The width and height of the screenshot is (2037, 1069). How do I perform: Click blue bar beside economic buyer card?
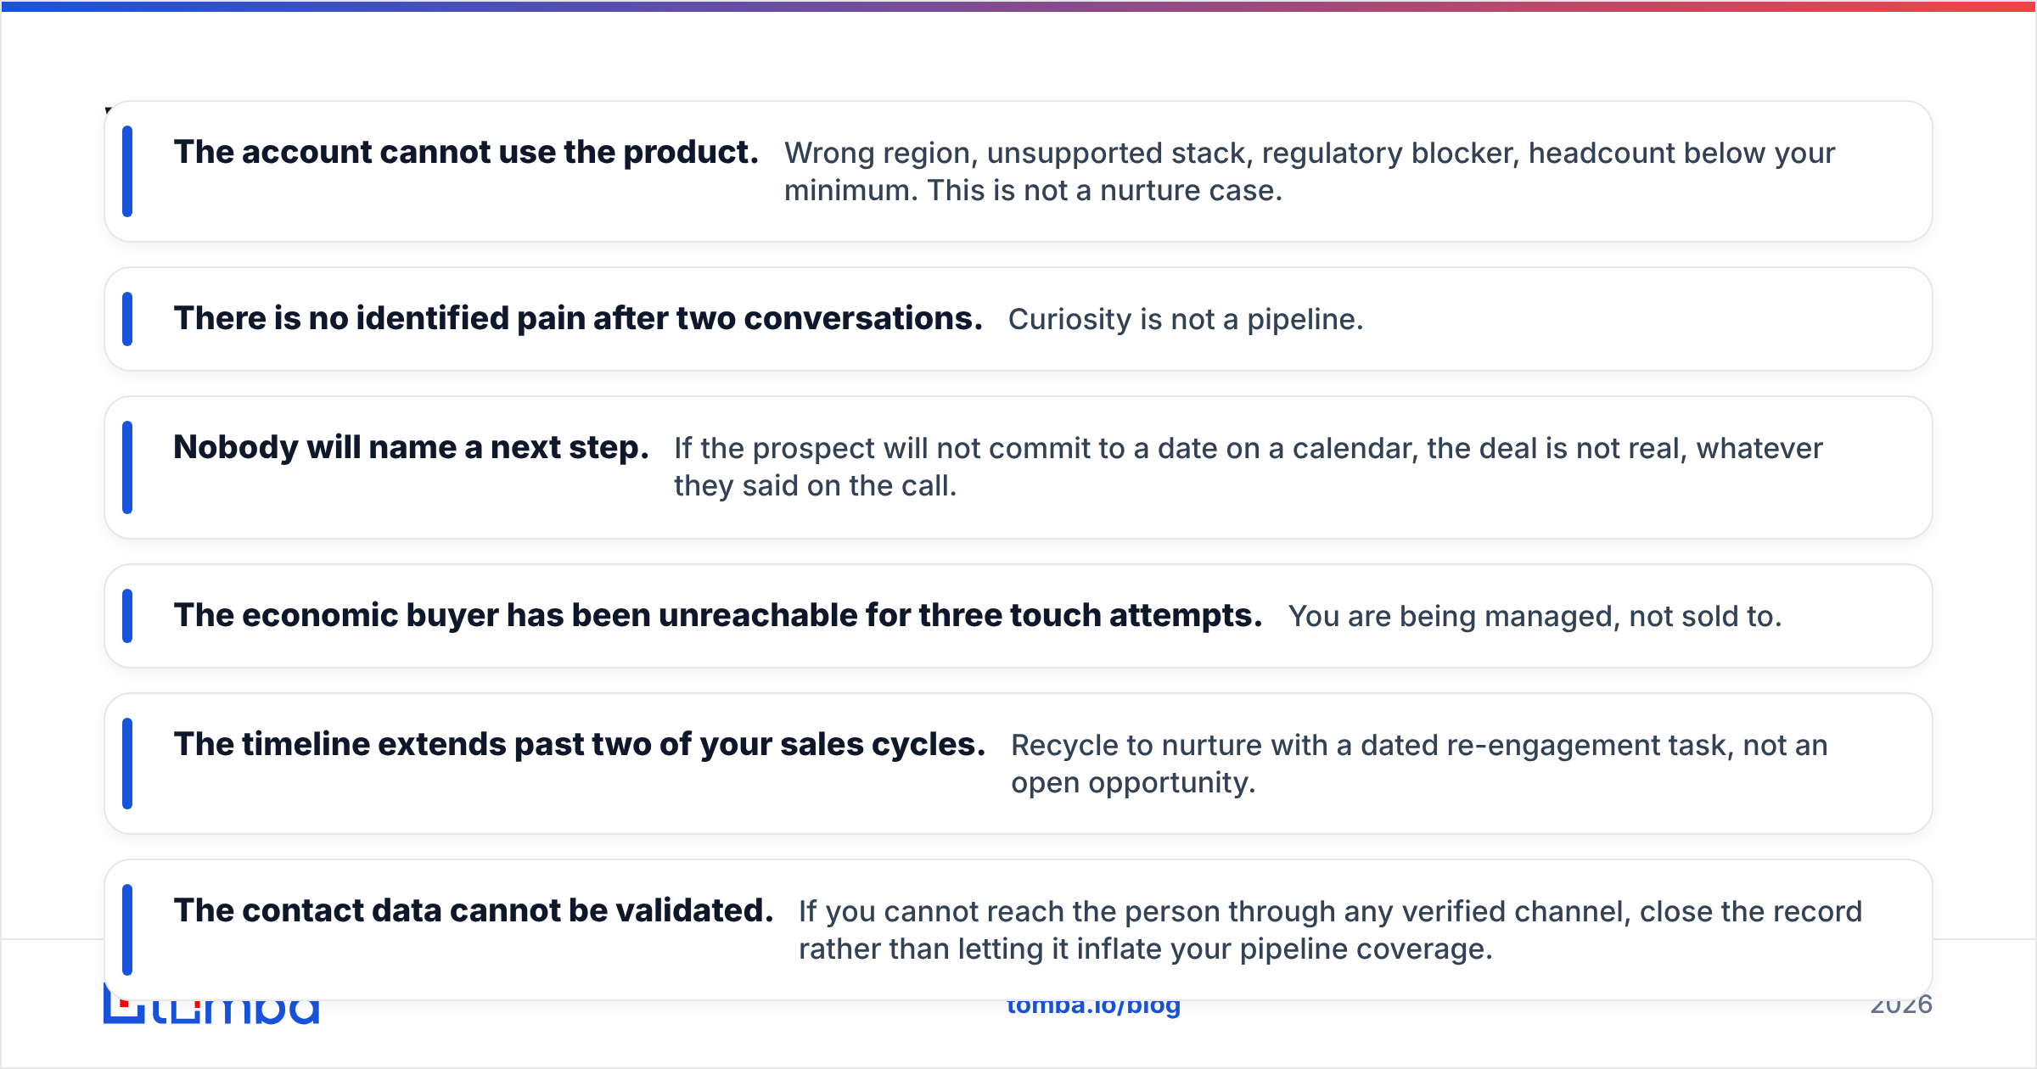[127, 616]
